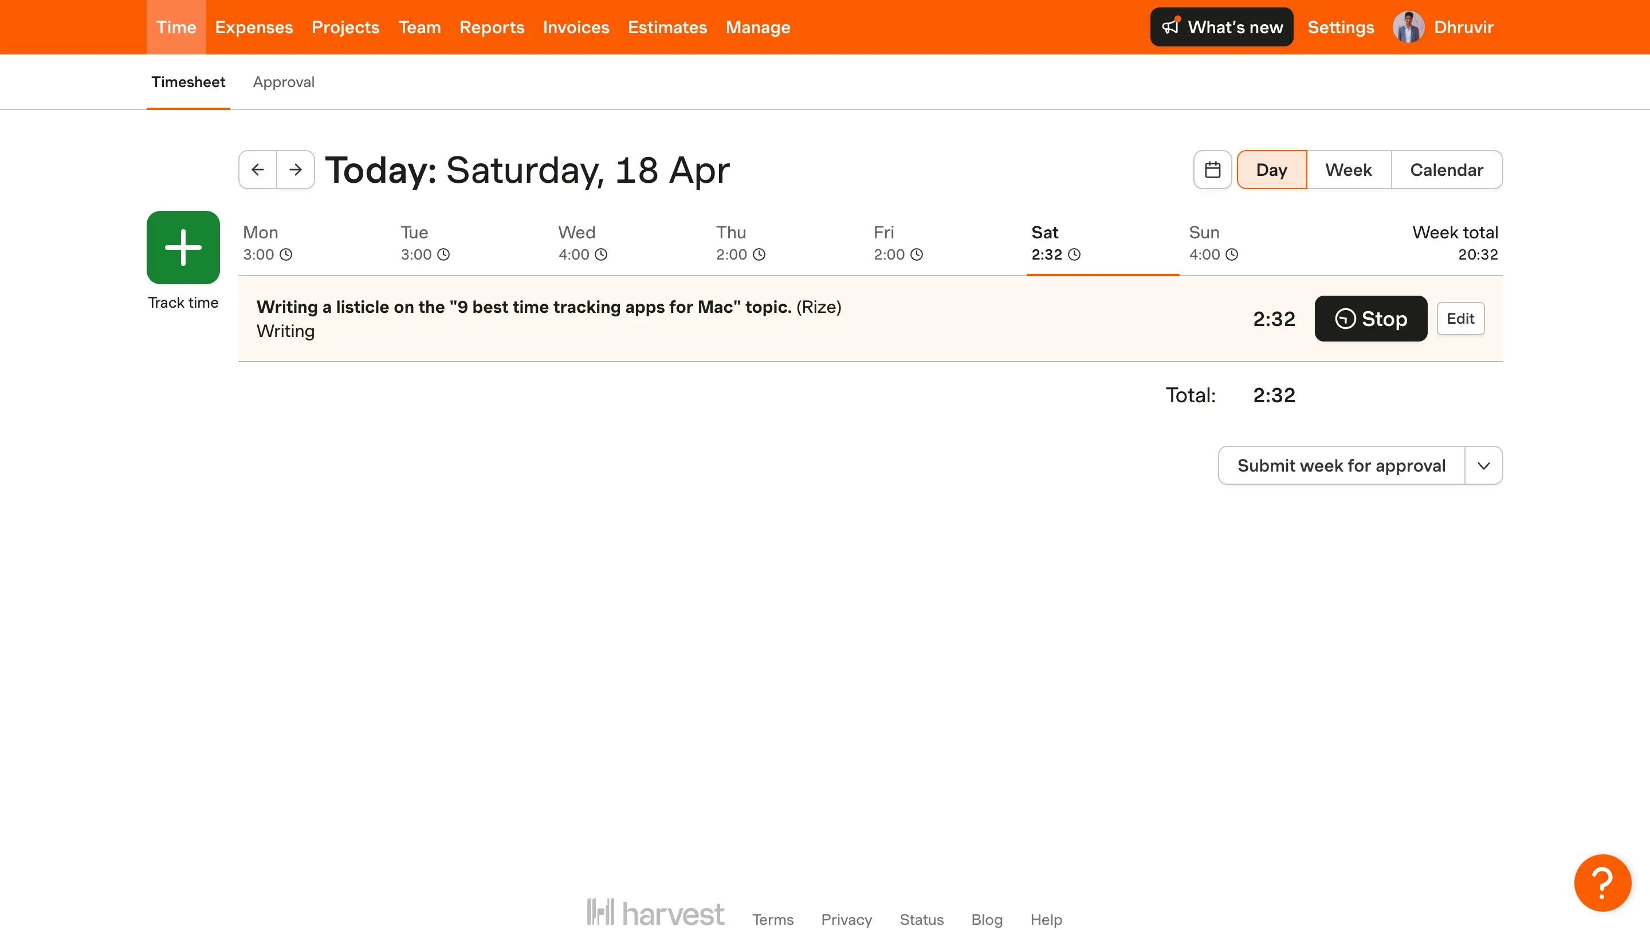Expand the Submit week approval dropdown arrow

coord(1483,466)
